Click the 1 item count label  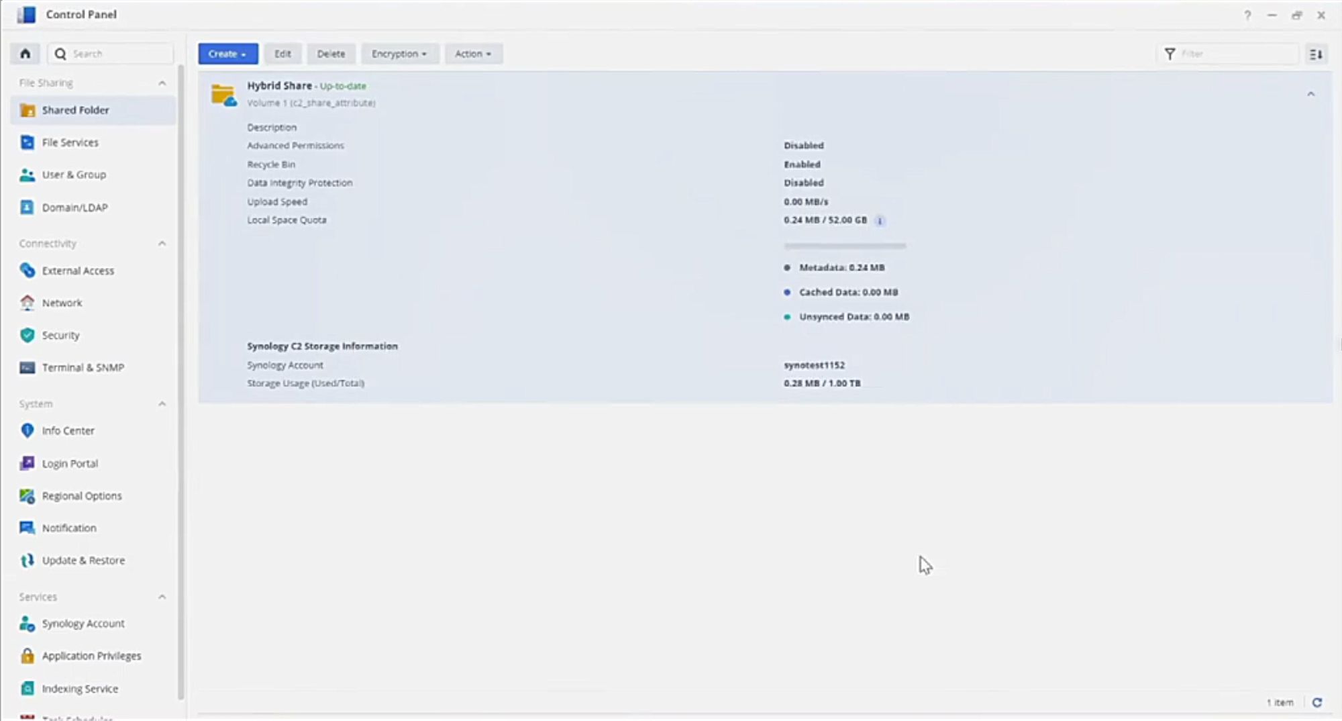pyautogui.click(x=1280, y=702)
